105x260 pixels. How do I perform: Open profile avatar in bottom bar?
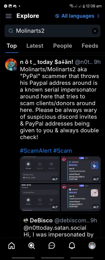pos(92,246)
